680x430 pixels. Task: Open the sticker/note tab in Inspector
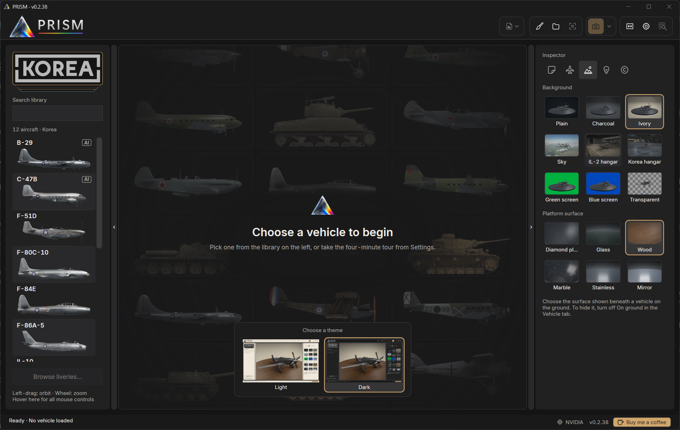pyautogui.click(x=552, y=70)
